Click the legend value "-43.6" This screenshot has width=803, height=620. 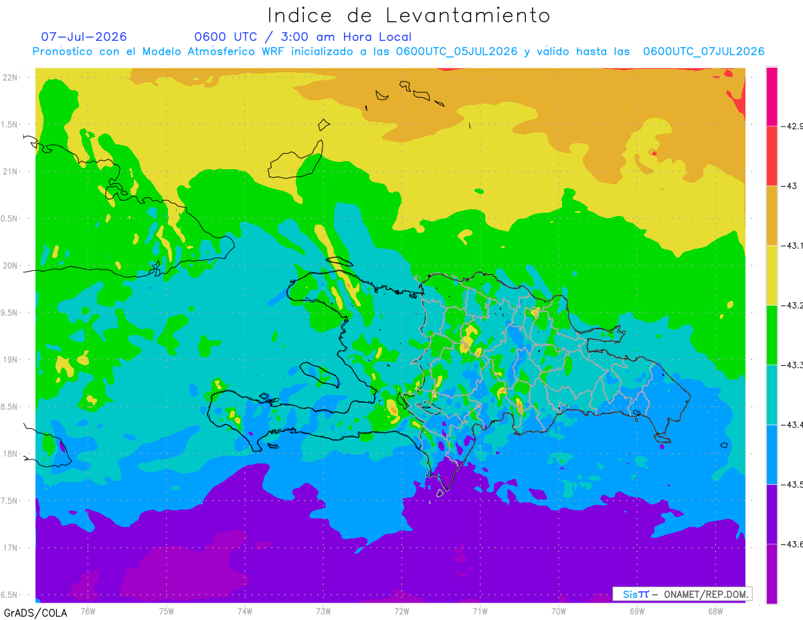(x=793, y=545)
